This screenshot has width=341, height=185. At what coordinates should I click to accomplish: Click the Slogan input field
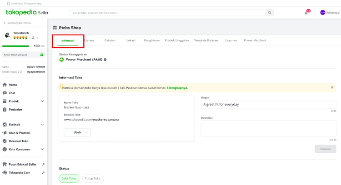coord(269,104)
